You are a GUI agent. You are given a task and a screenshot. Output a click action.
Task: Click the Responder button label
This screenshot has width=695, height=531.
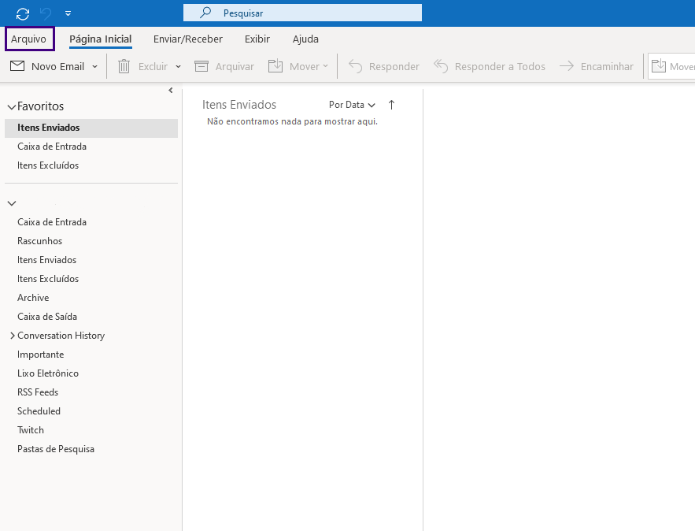click(394, 66)
